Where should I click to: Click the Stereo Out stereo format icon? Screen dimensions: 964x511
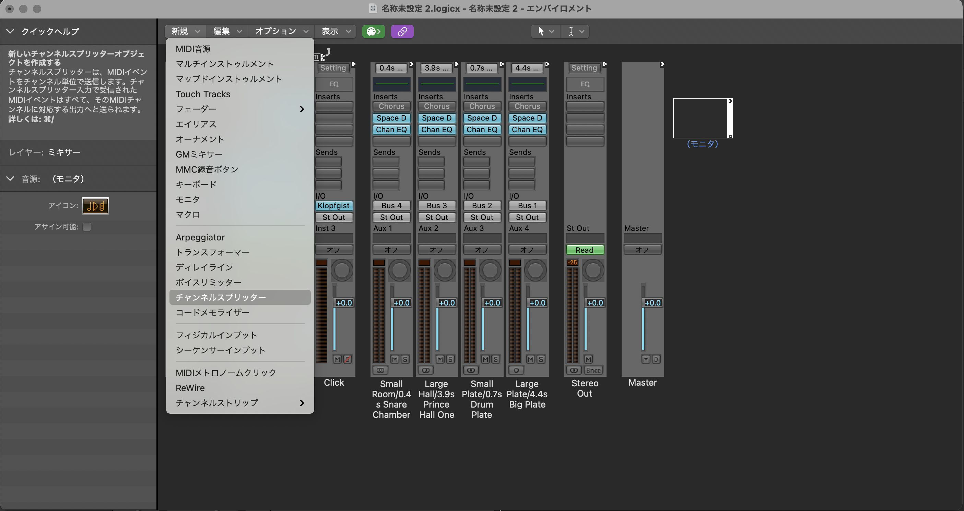point(574,370)
